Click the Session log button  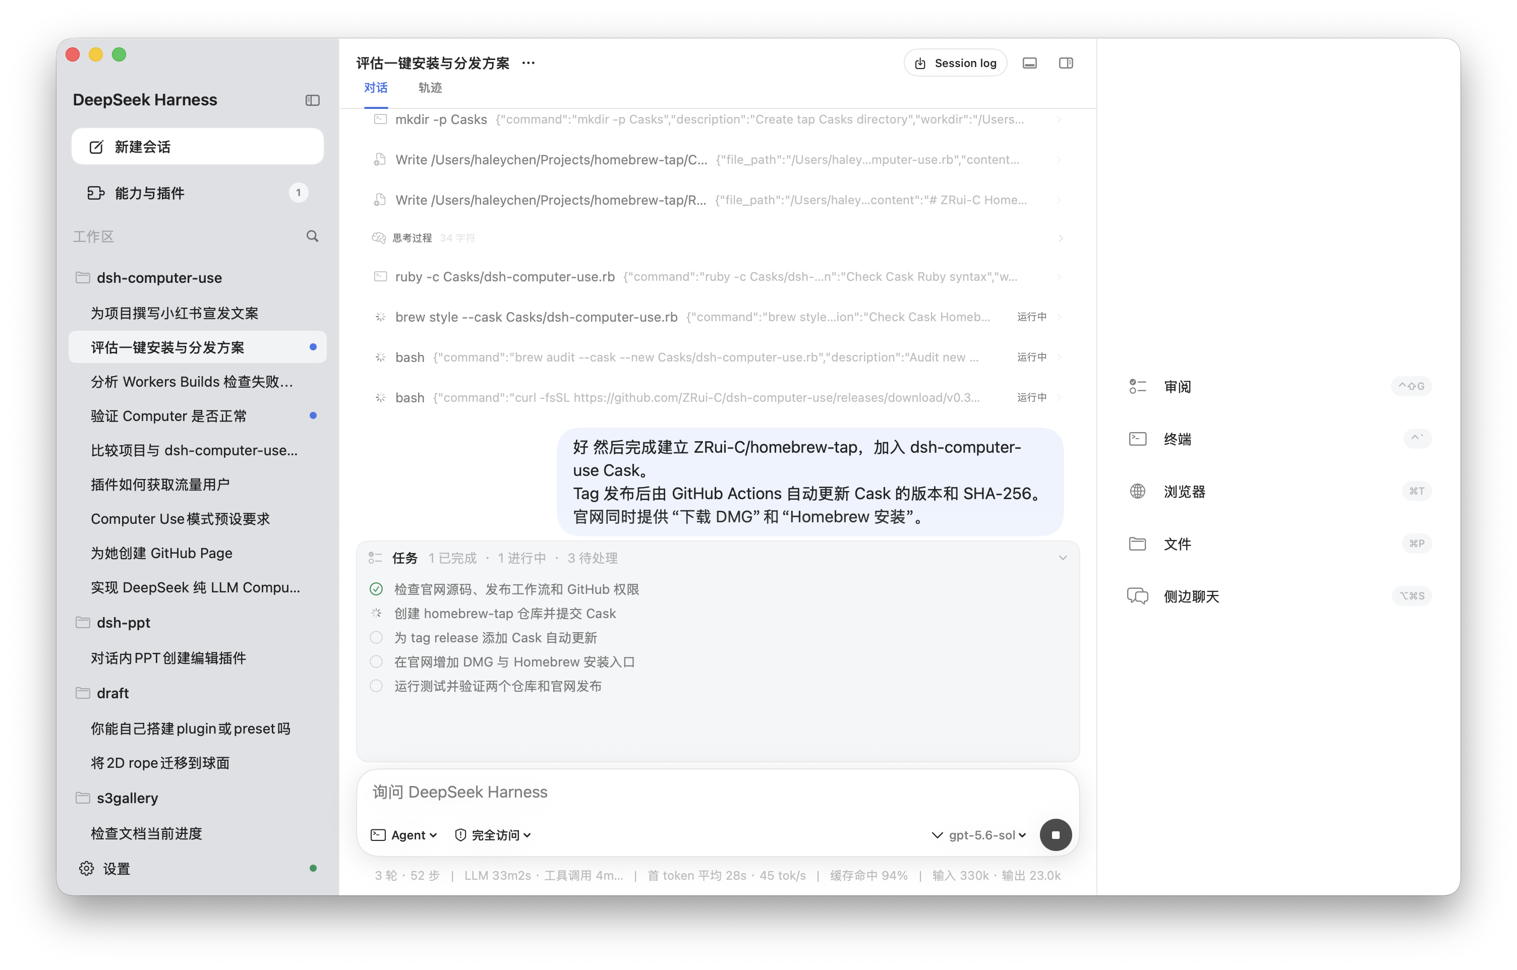coord(955,63)
